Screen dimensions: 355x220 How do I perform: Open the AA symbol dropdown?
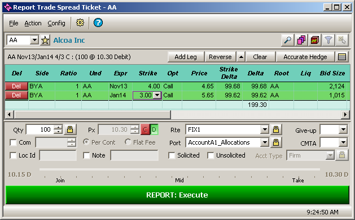(34, 41)
